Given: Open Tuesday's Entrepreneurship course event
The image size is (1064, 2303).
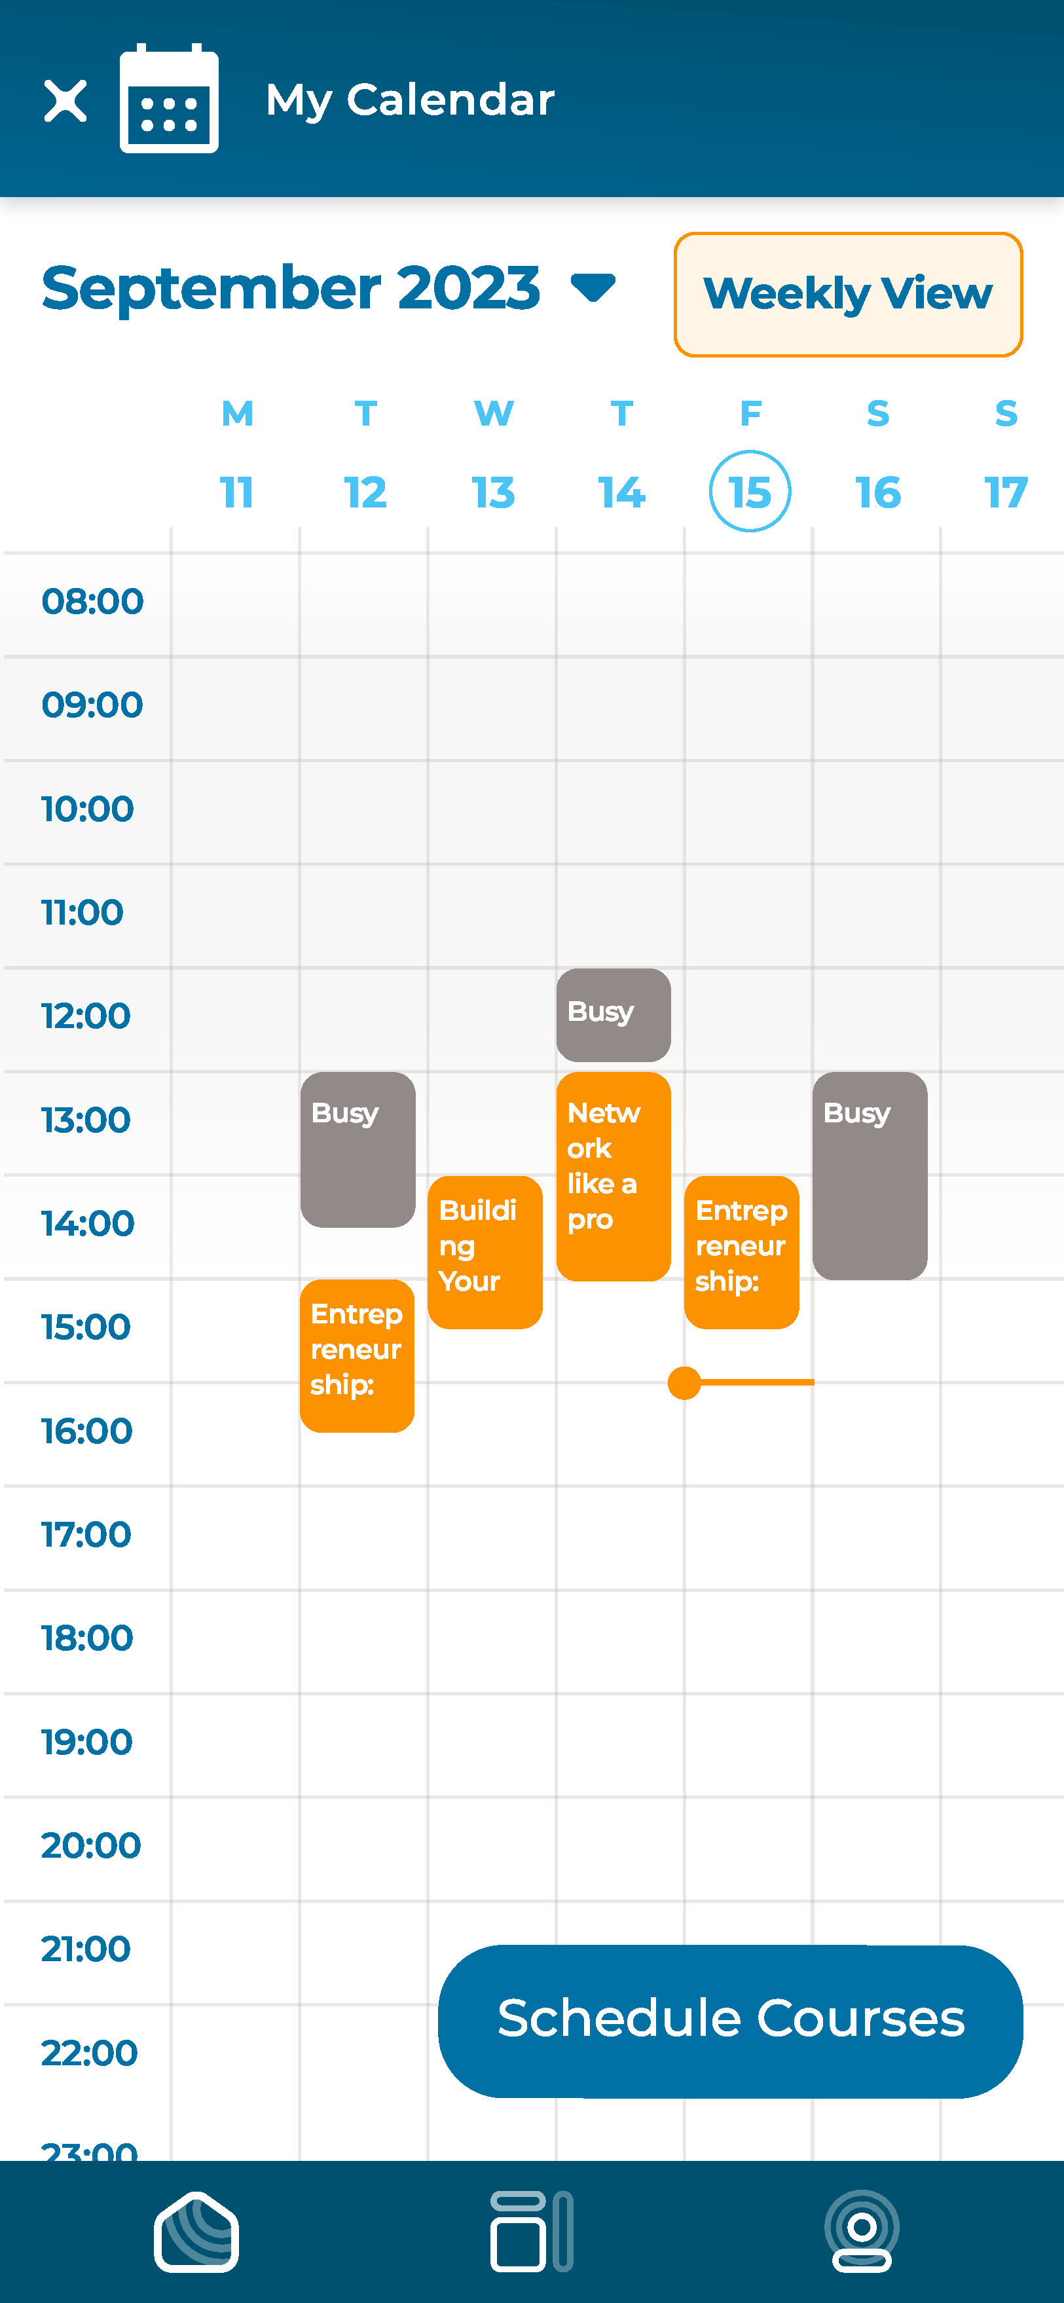Looking at the screenshot, I should pos(357,1355).
